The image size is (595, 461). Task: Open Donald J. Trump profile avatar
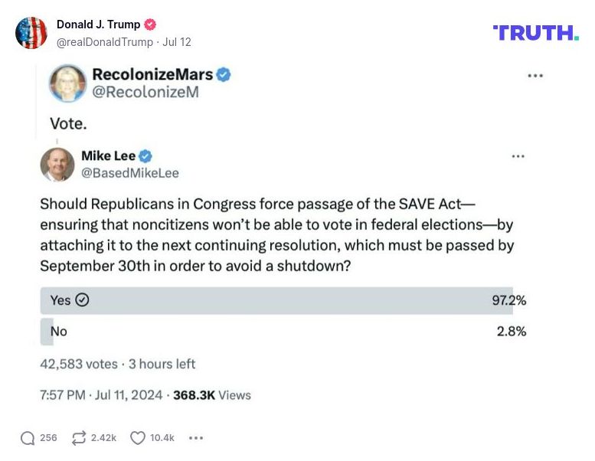31,33
